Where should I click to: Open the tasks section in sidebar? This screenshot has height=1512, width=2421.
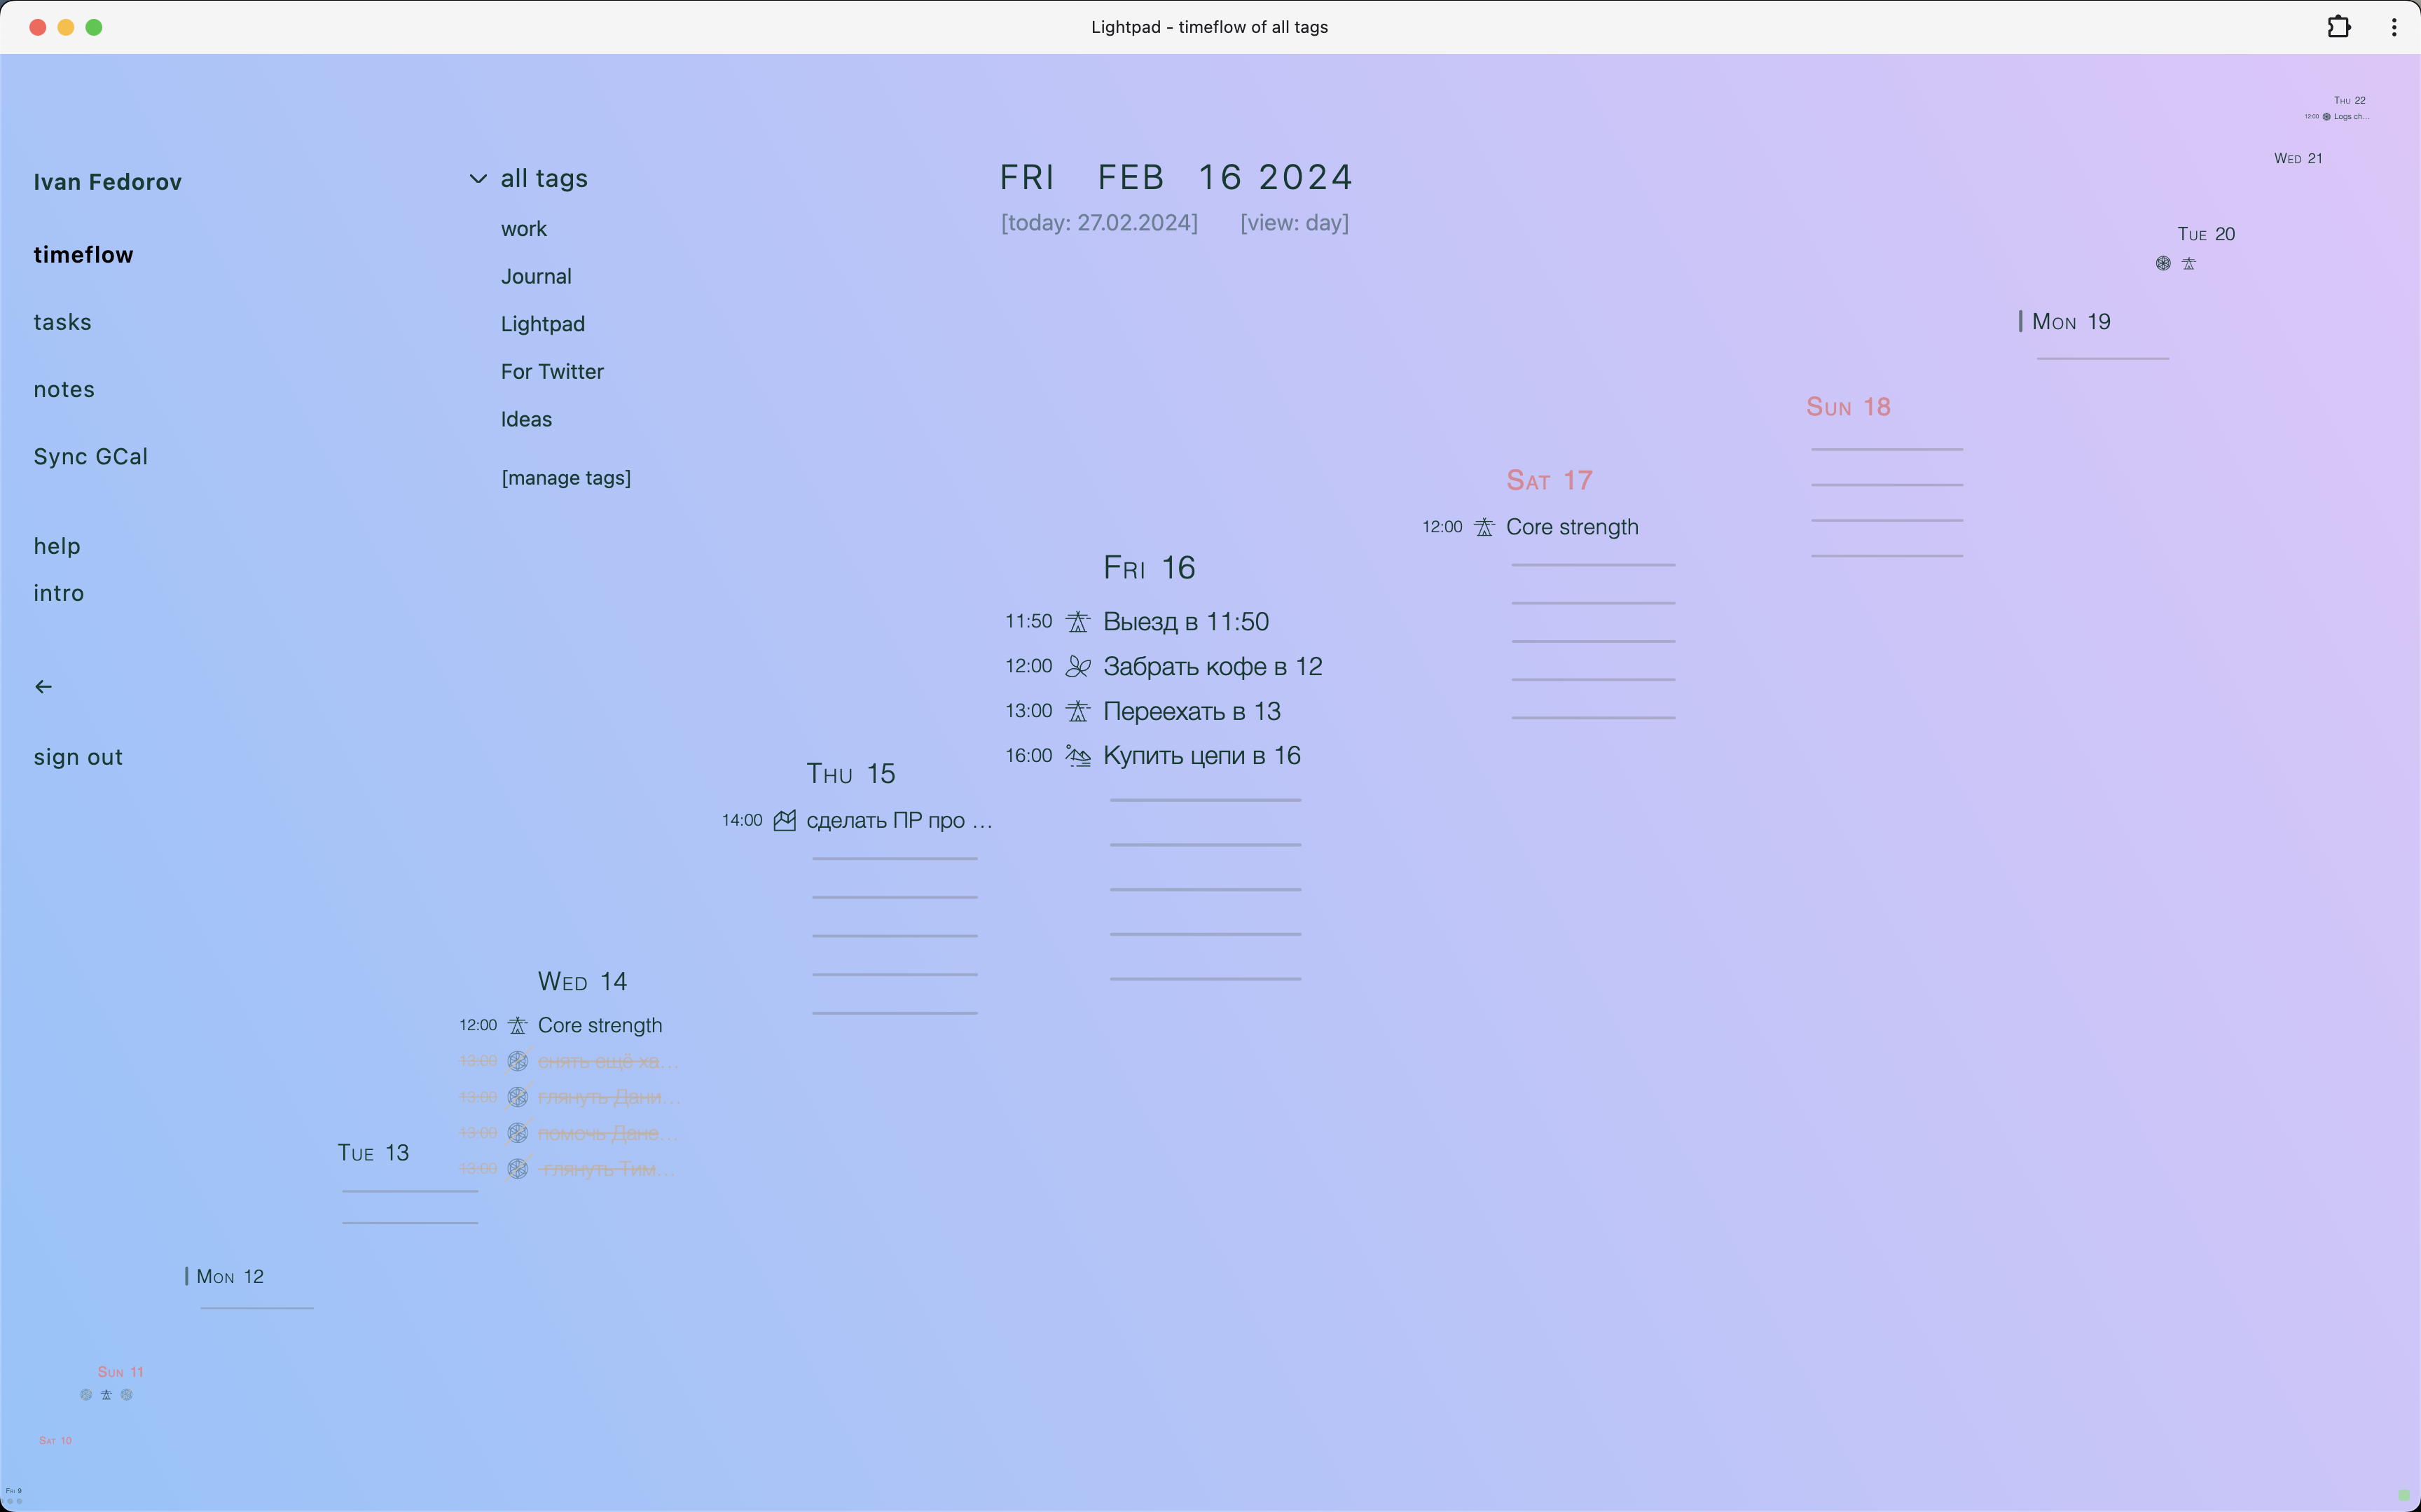point(62,322)
